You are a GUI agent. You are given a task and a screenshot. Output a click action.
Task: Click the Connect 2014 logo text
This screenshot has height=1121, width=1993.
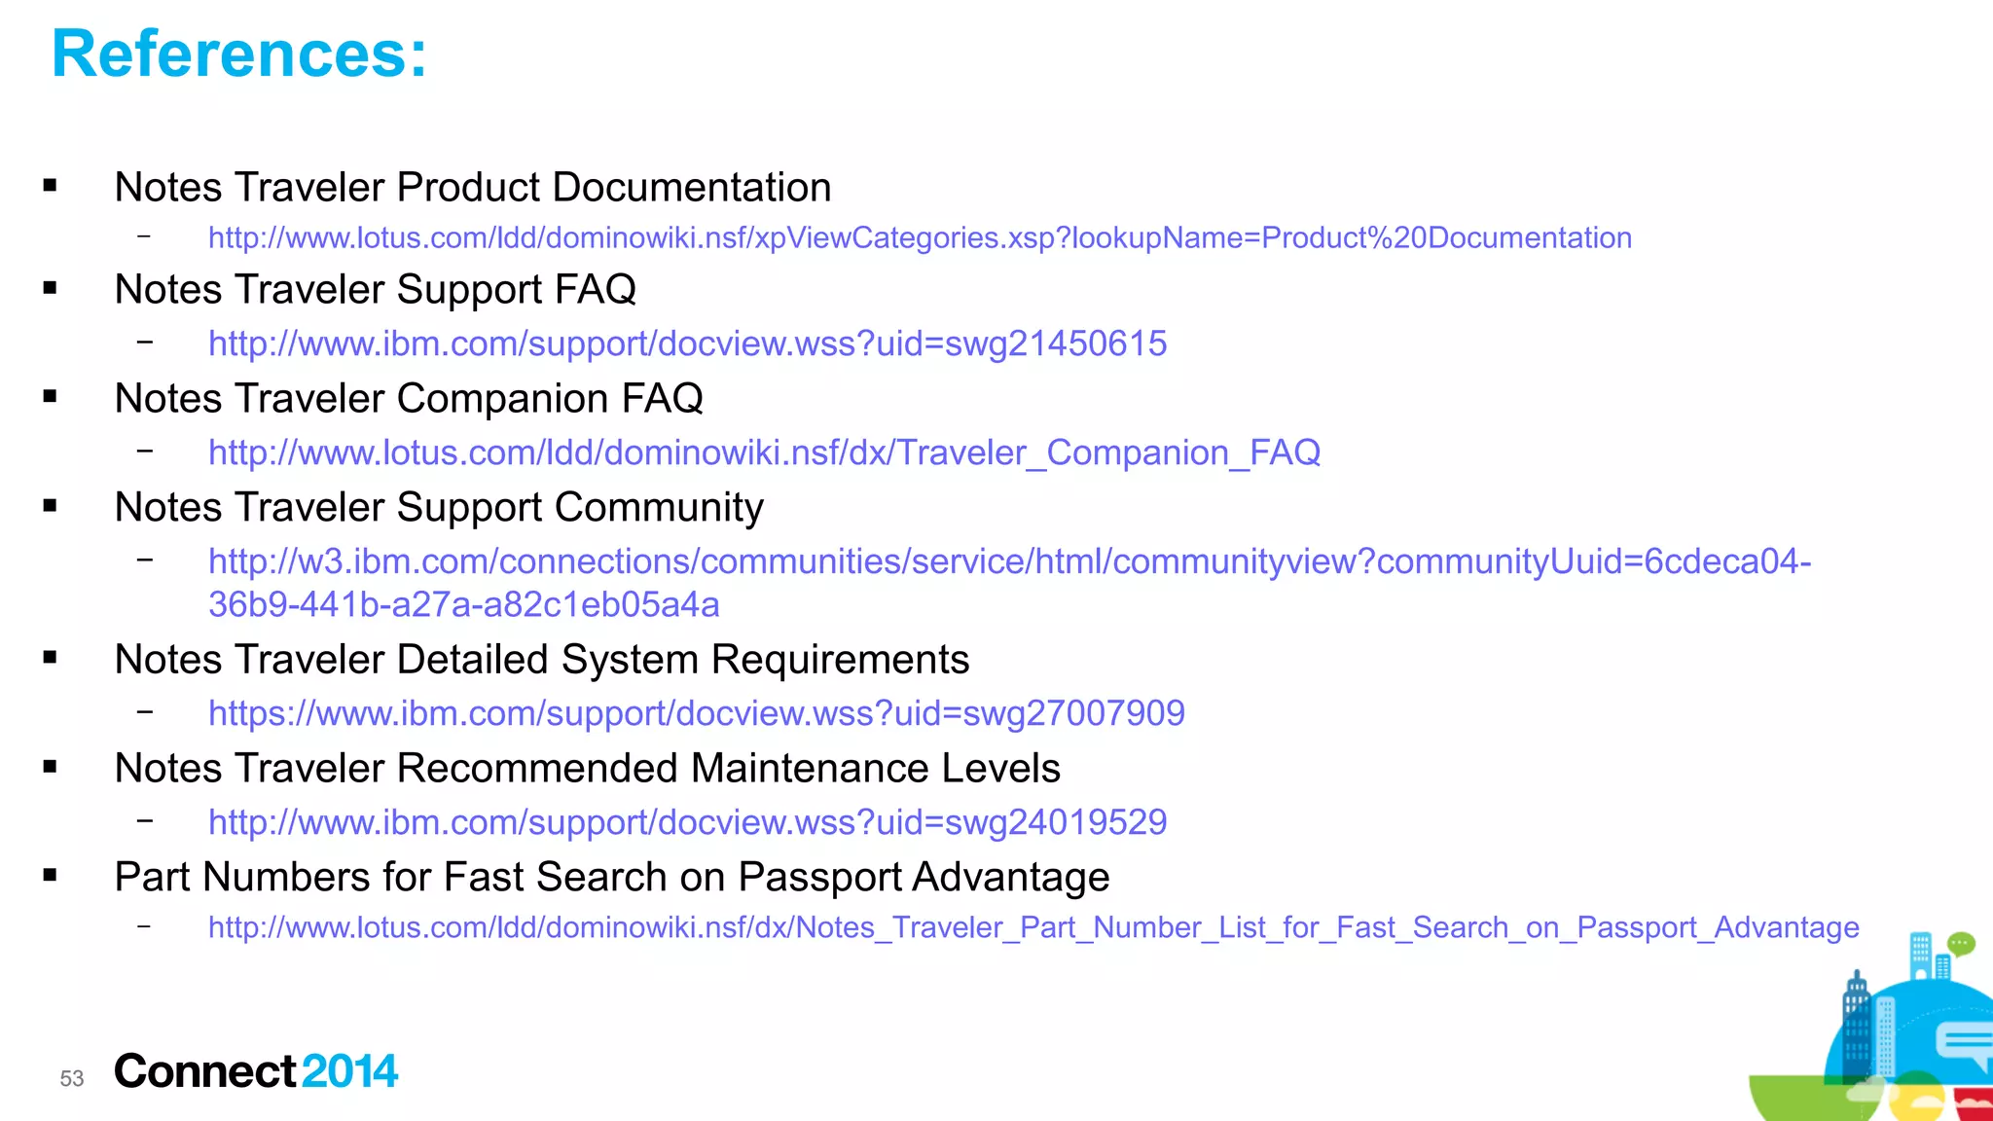pyautogui.click(x=256, y=1071)
